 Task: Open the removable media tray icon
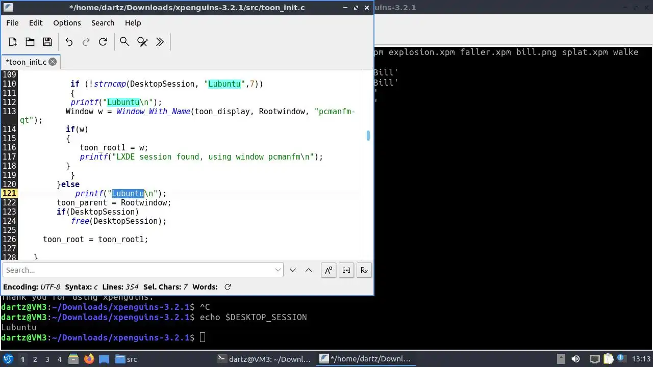561,359
